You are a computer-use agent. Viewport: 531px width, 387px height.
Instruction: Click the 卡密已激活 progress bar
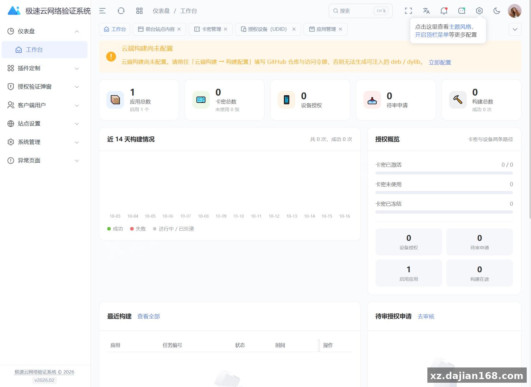click(444, 173)
